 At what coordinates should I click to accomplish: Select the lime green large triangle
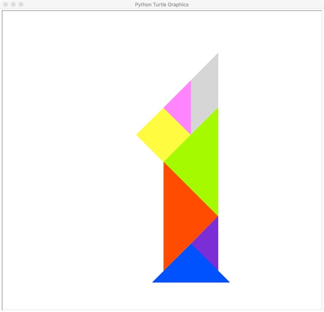click(200, 162)
